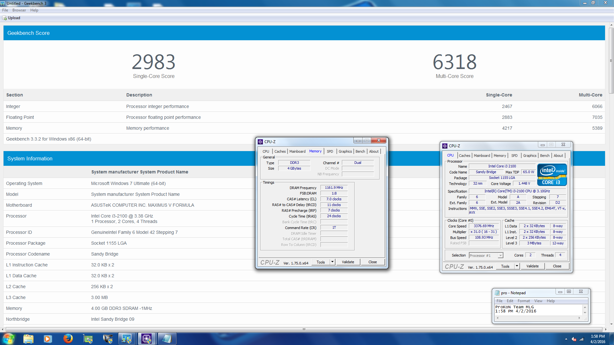This screenshot has width=614, height=345.
Task: Open Notepad's Format menu
Action: pyautogui.click(x=523, y=301)
